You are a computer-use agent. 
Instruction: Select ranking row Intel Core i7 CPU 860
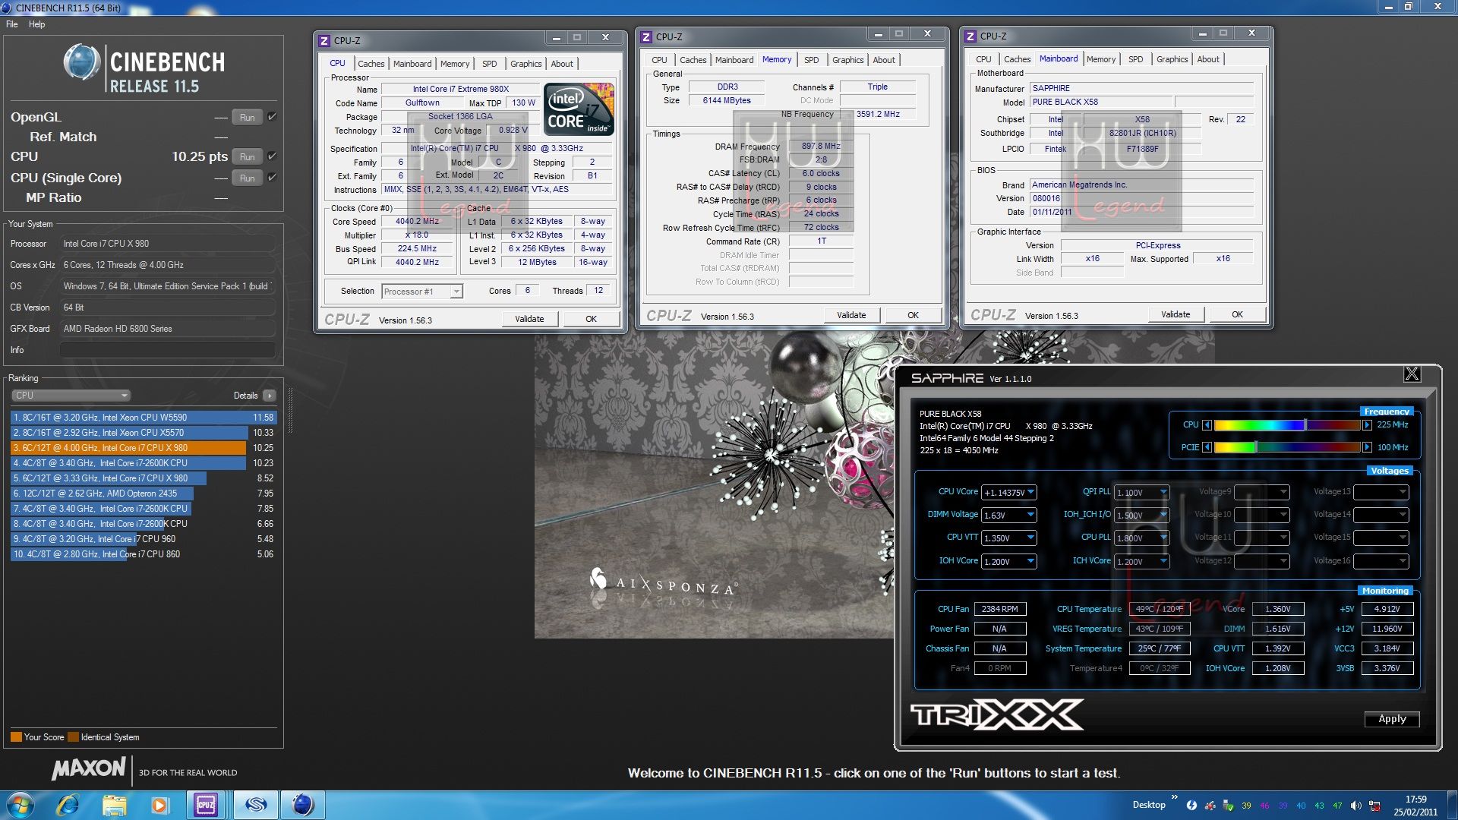pos(143,554)
